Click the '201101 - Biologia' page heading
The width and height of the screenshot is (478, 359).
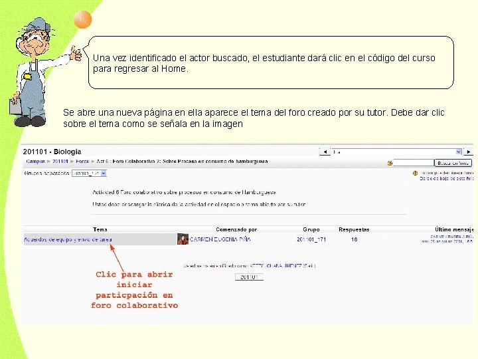[x=52, y=152]
